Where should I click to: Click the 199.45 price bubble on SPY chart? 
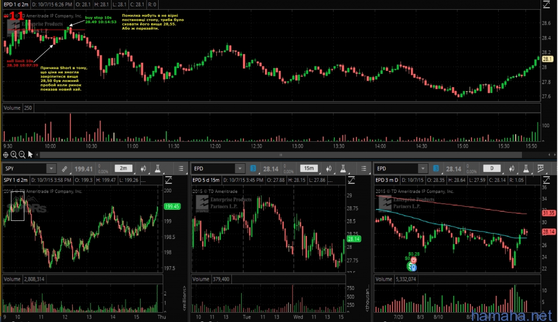pyautogui.click(x=172, y=206)
